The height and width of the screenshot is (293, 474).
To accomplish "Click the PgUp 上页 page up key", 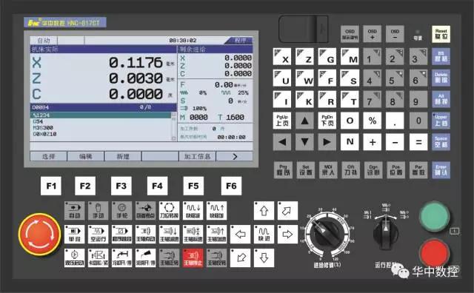I will point(282,121).
